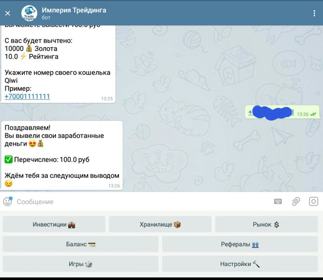
Task: Attach a file with the paperclip icon
Action: point(296,201)
